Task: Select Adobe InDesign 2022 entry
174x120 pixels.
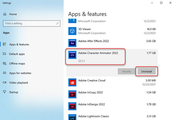Action: [92, 104]
